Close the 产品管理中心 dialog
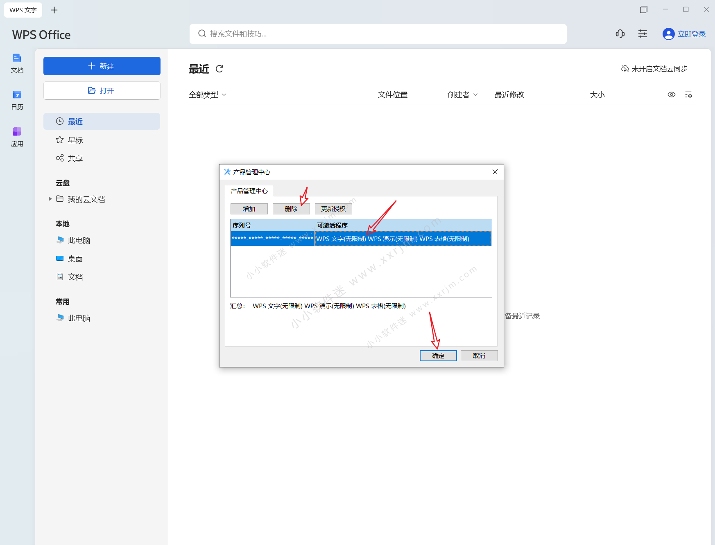This screenshot has height=545, width=715. [x=495, y=172]
